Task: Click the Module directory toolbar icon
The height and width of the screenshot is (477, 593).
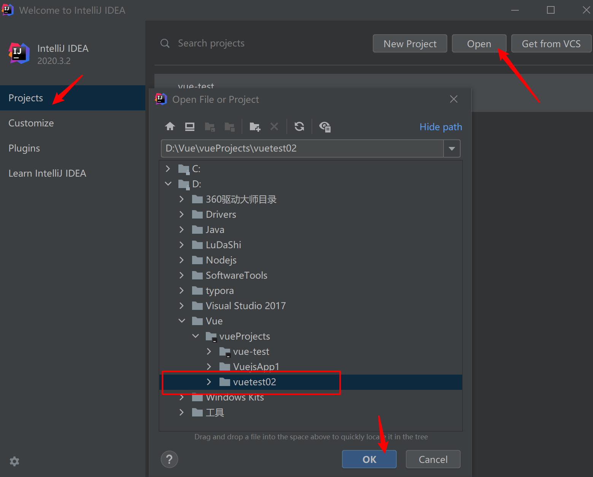Action: pos(229,127)
